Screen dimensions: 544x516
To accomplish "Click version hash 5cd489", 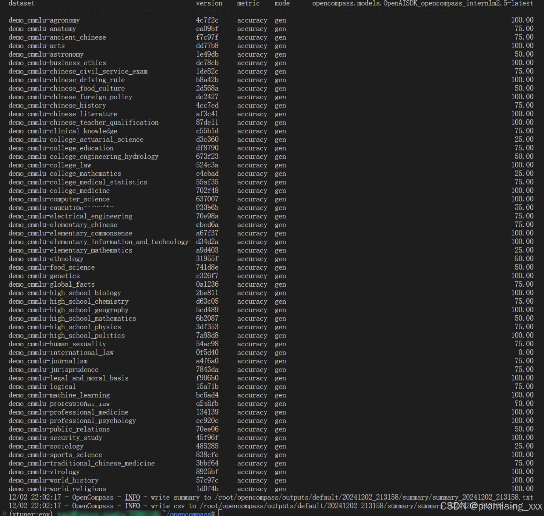I will tap(207, 310).
